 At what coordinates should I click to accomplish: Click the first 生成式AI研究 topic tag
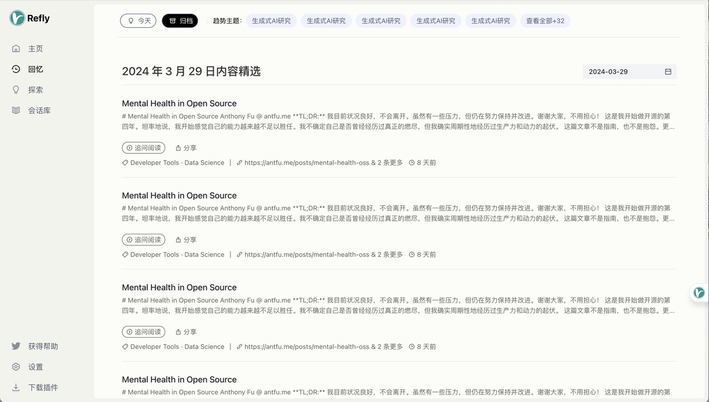click(271, 21)
